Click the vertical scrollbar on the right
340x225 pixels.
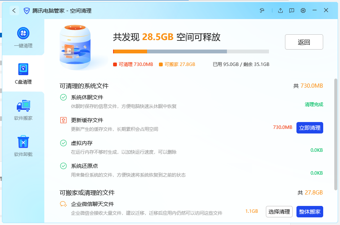point(336,134)
